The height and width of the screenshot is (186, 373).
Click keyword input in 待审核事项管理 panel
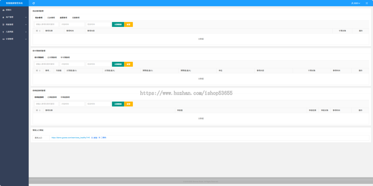point(46,104)
